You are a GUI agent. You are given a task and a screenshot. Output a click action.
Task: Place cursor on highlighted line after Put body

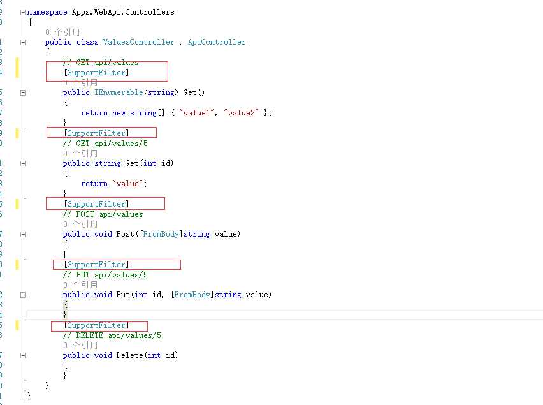[x=284, y=315]
